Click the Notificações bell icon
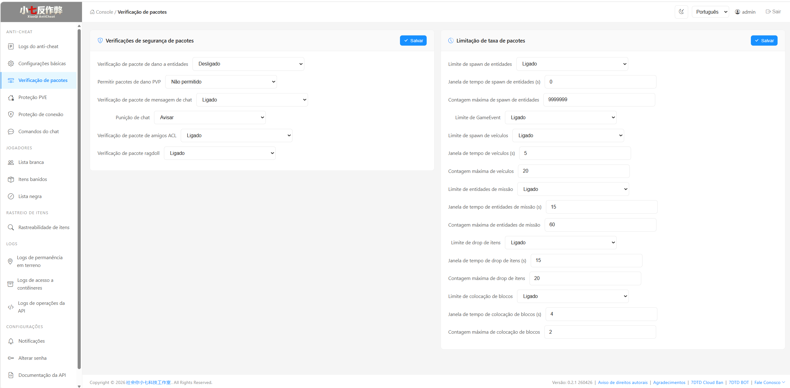The height and width of the screenshot is (388, 790). (11, 341)
